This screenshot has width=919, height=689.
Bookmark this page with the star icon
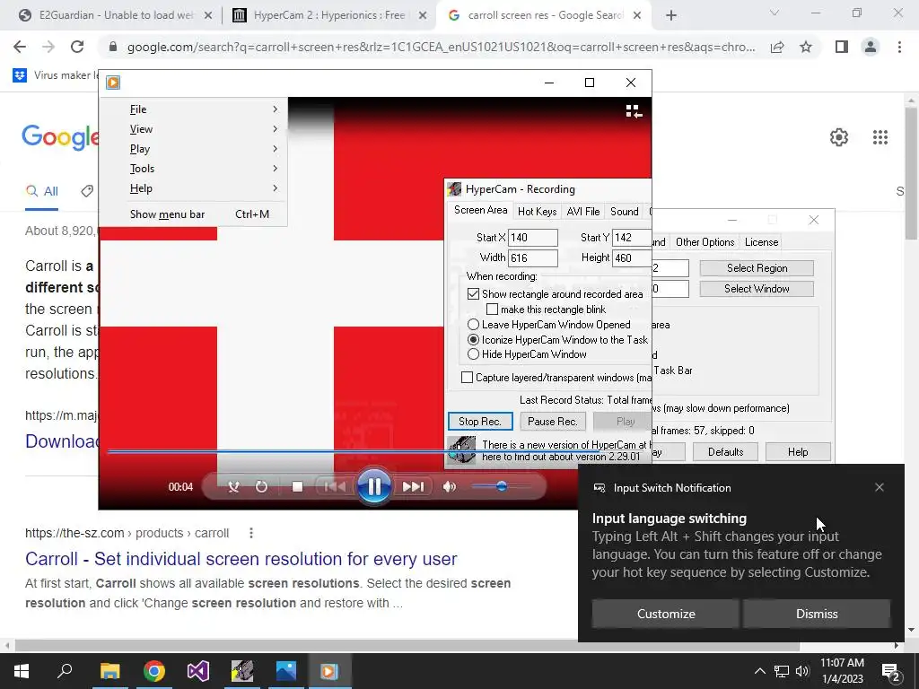click(806, 47)
